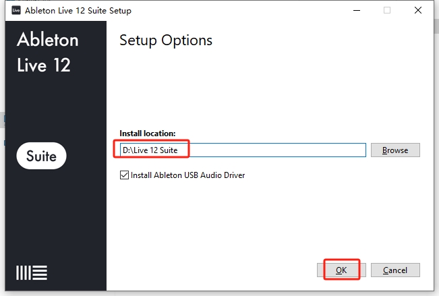Viewport: 439px width, 296px height.
Task: Click the D:\Live 12 Suite path text
Action: point(150,150)
